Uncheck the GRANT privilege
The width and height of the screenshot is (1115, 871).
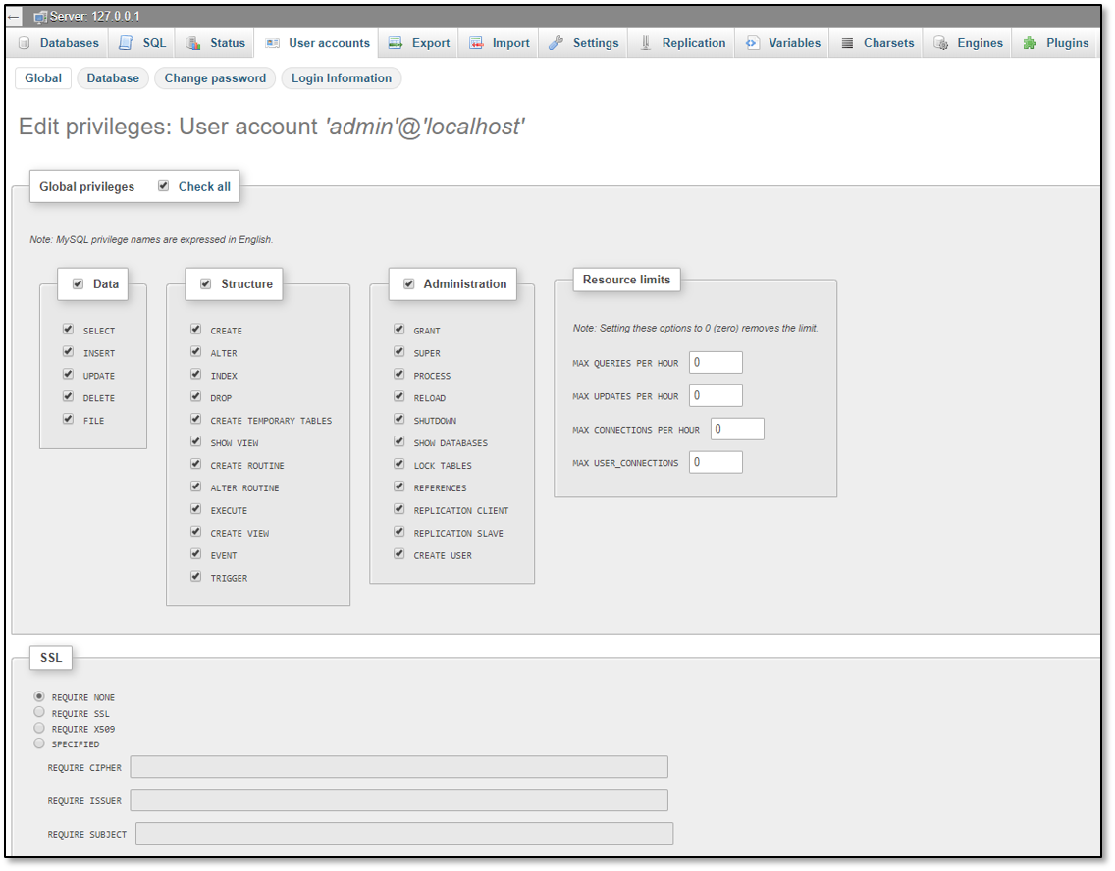[x=398, y=329]
